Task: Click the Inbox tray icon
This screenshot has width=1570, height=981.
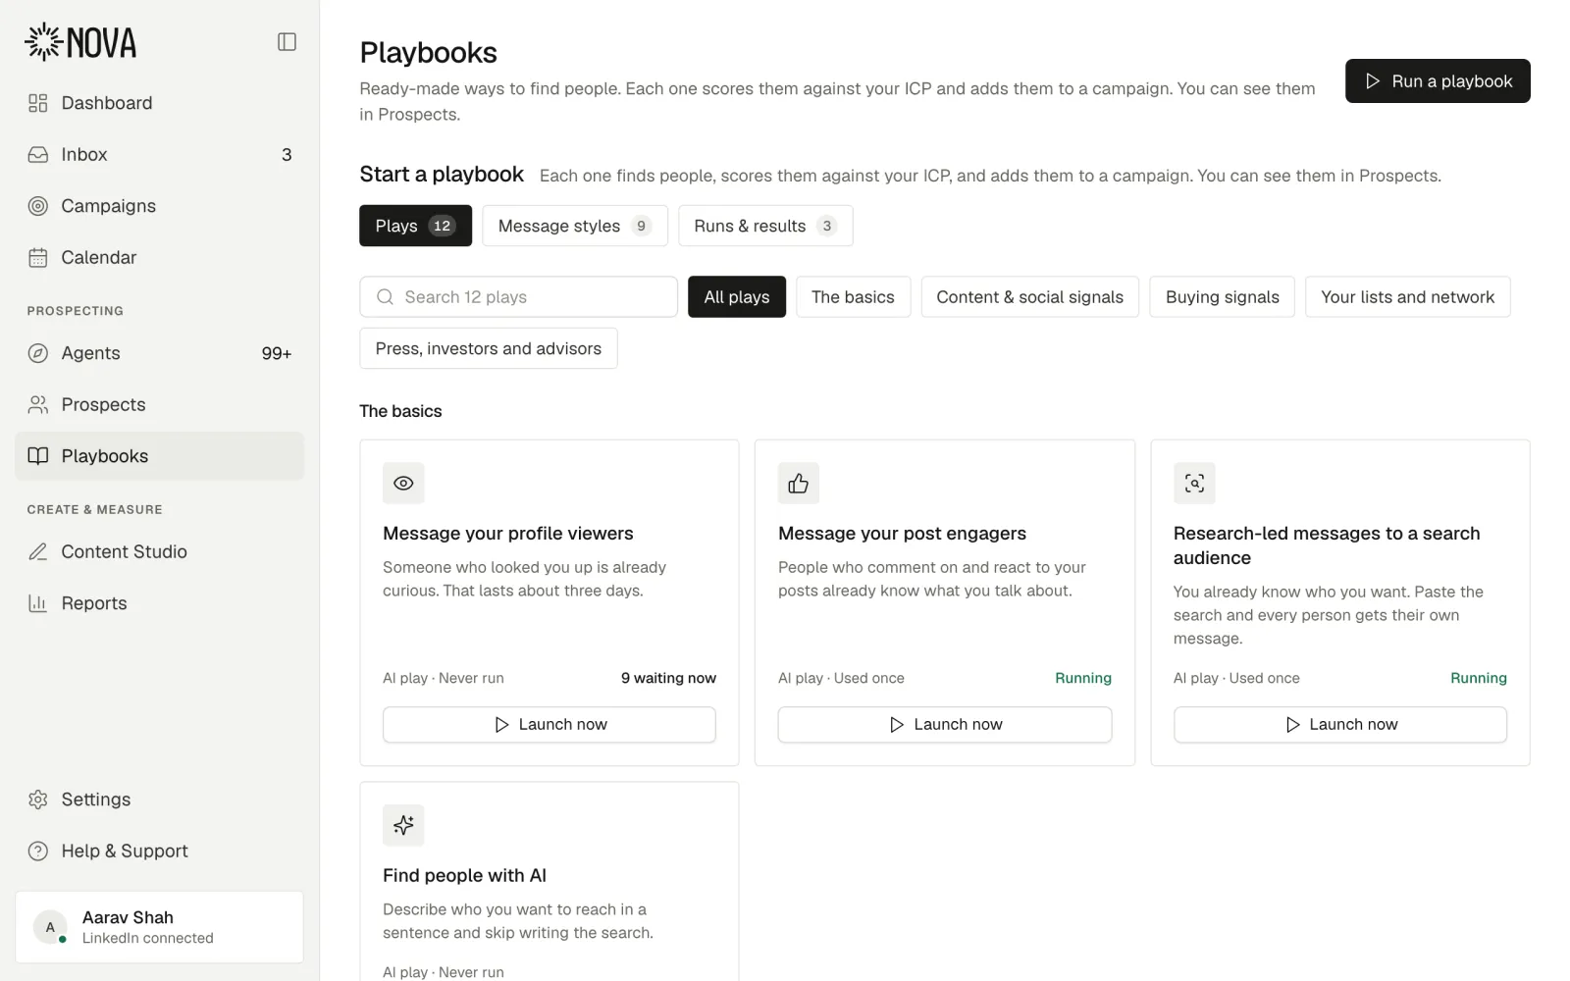Action: [x=38, y=154]
